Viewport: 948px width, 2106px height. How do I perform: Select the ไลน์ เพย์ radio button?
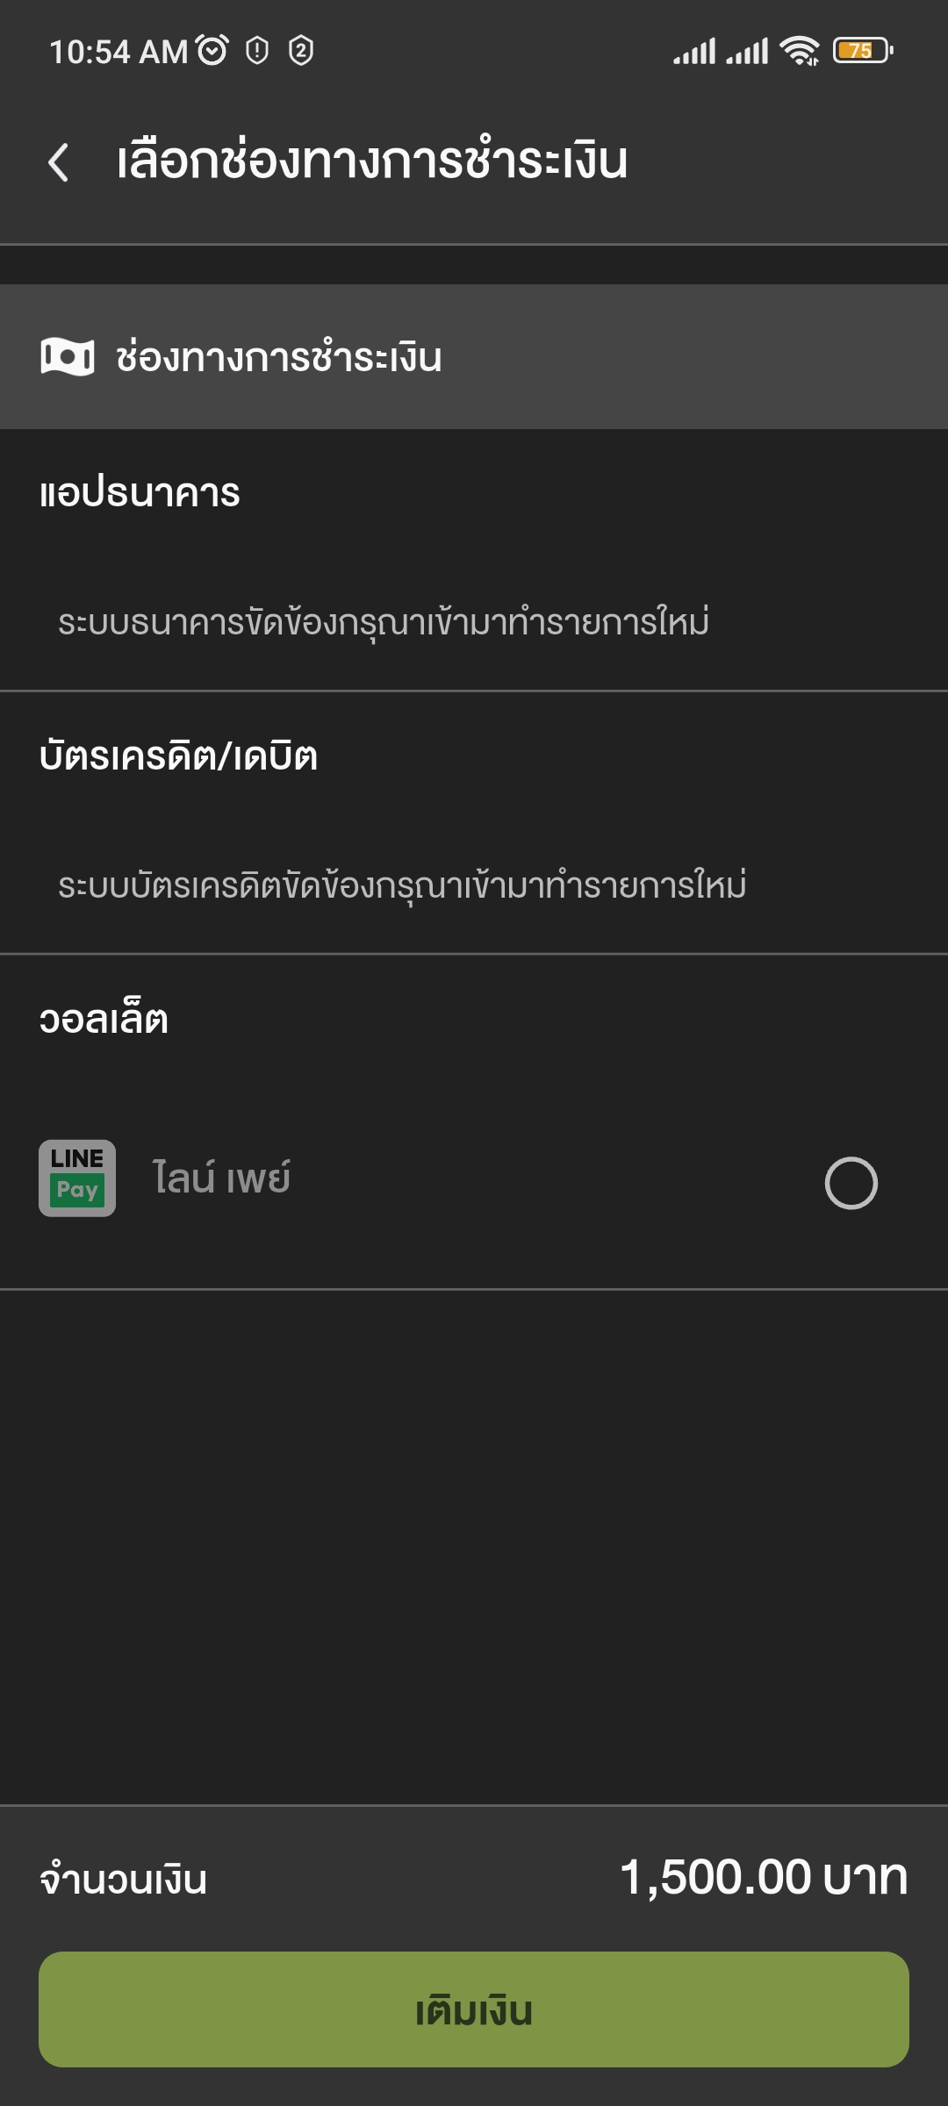point(851,1183)
